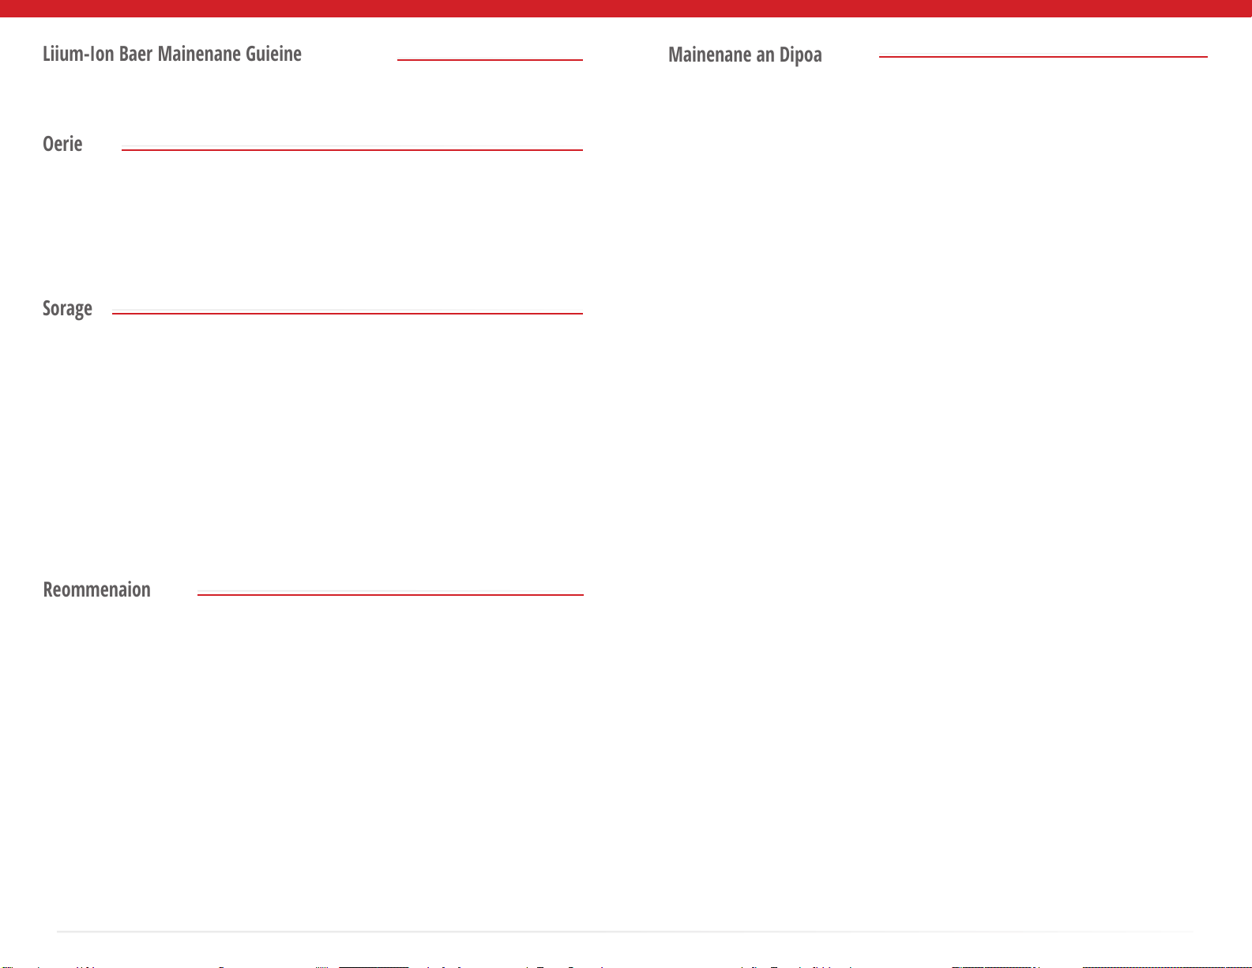Click the 'Mainenane an Dipoa' heading
Screen dimensions: 1252x968
tap(745, 55)
